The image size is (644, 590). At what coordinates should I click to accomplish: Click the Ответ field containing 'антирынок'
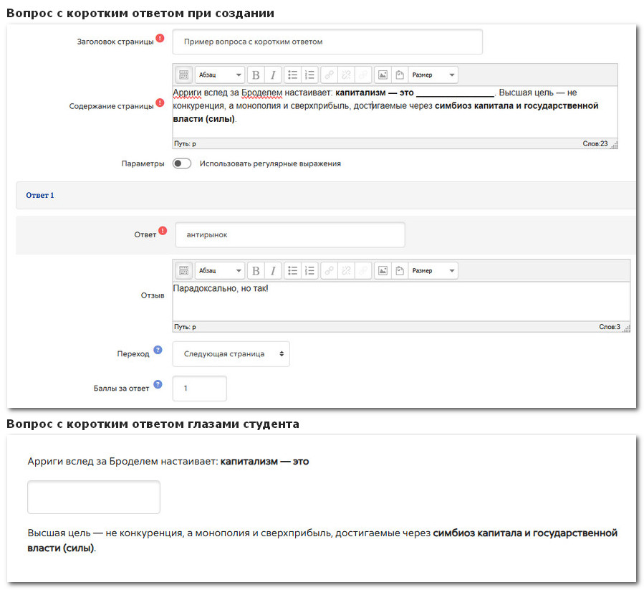click(289, 234)
